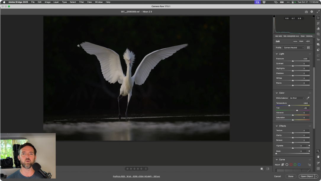Open the Filter menu
321x181 pixels.
click(x=81, y=2)
